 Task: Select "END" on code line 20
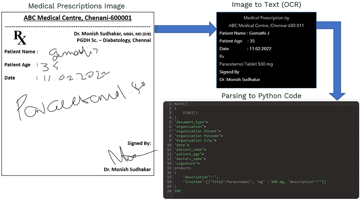178,191
